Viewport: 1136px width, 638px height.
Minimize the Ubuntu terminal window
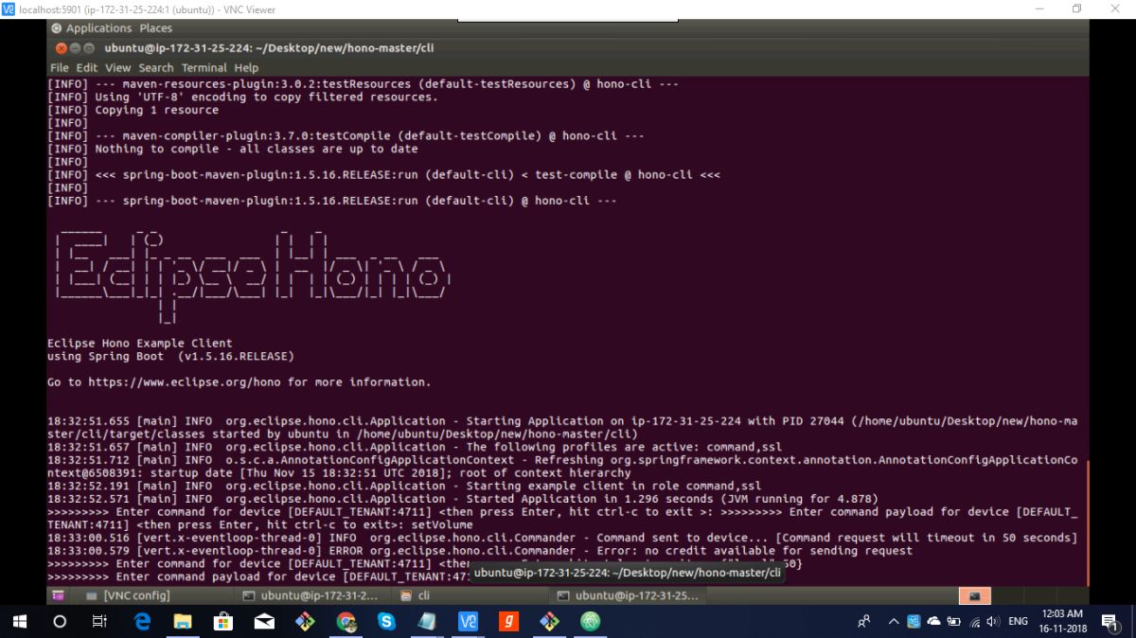coord(75,48)
